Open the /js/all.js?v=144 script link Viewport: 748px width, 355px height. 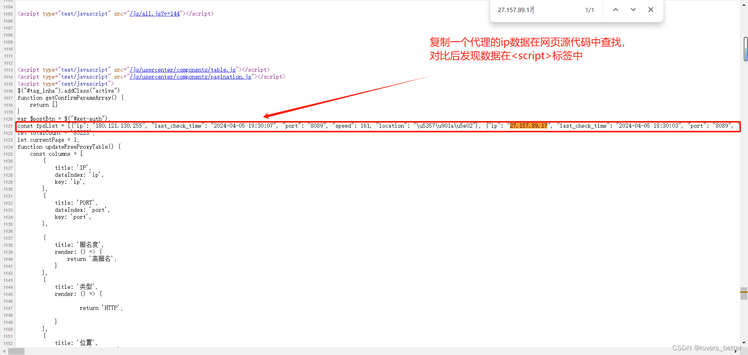coord(155,14)
